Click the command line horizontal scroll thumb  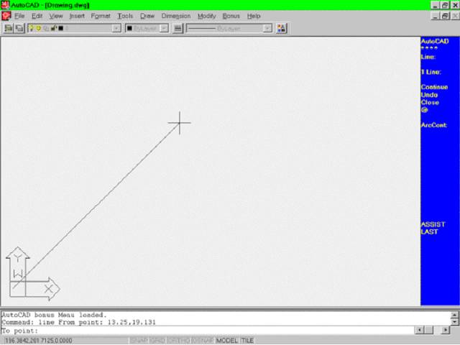pos(429,331)
